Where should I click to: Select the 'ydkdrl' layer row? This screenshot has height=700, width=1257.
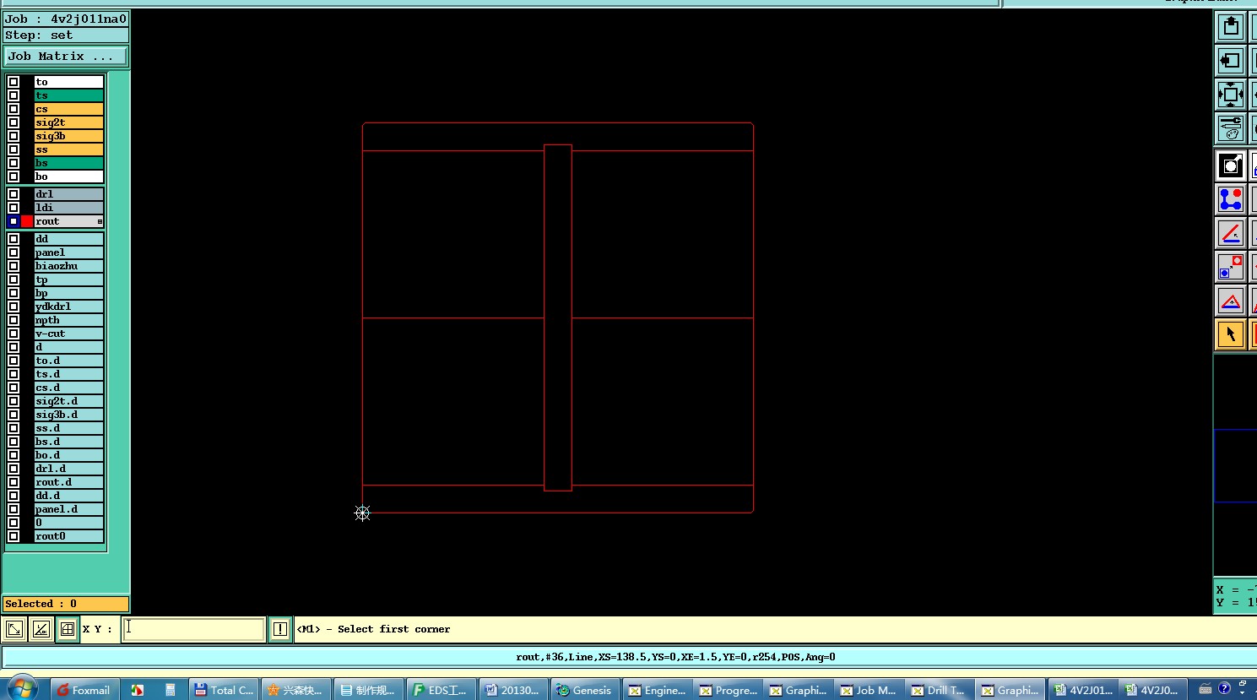pos(68,307)
